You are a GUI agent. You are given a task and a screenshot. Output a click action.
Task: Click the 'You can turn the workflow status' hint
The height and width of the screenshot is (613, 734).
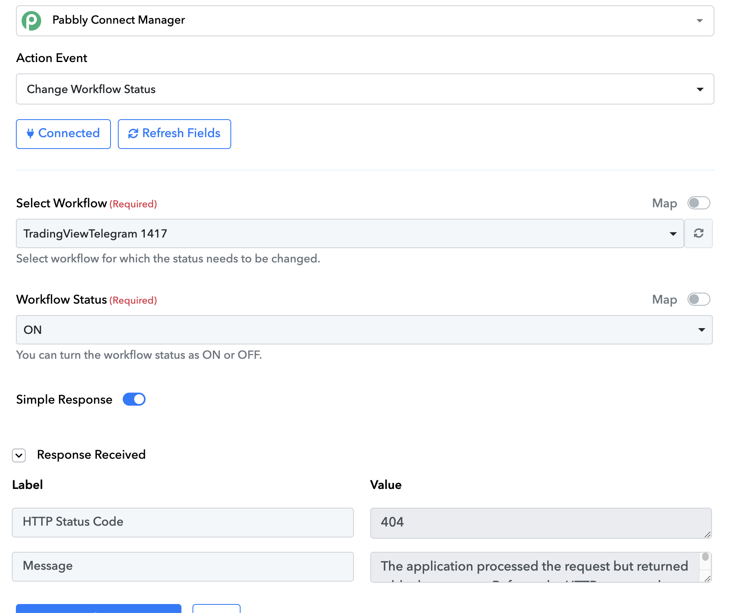(139, 355)
